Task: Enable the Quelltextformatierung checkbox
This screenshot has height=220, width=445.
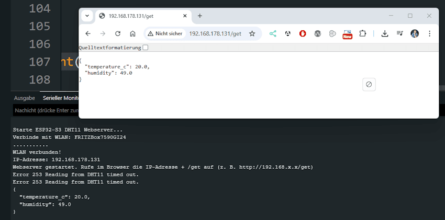Action: pyautogui.click(x=146, y=48)
